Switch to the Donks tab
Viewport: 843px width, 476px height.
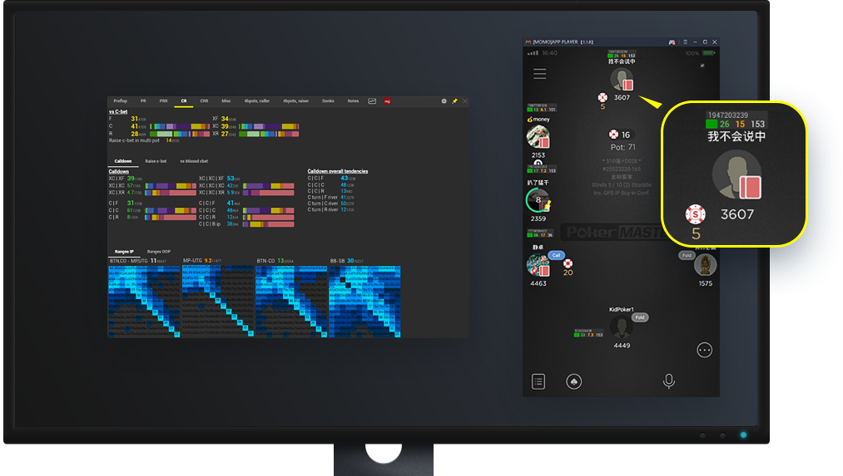coord(328,101)
